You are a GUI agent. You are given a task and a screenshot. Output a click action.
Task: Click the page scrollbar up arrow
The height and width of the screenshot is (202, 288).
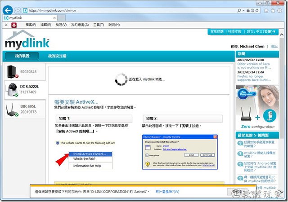[282, 35]
